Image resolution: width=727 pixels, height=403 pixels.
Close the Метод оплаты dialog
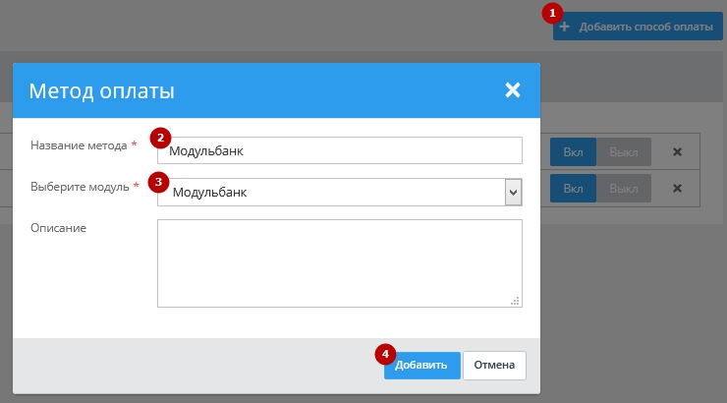point(512,90)
